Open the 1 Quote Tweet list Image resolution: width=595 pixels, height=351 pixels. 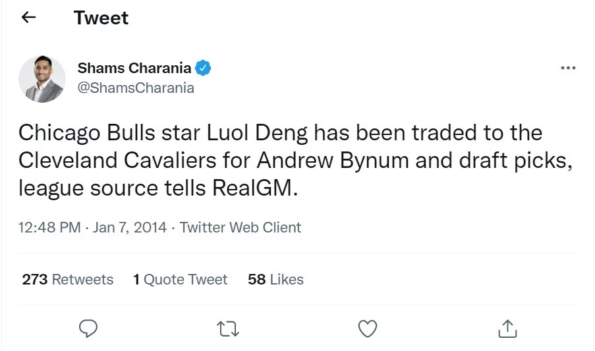point(180,279)
